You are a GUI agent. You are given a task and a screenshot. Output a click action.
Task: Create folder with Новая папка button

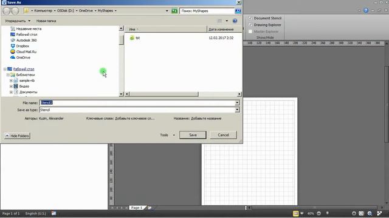point(46,21)
